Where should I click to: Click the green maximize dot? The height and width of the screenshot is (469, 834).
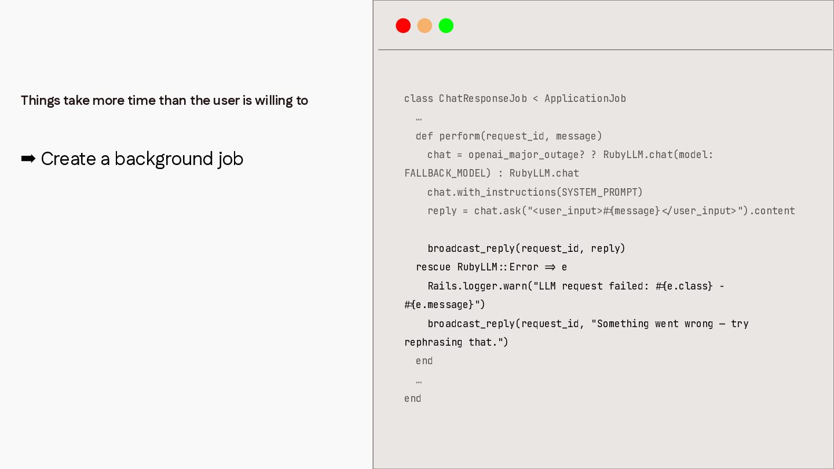click(x=446, y=25)
